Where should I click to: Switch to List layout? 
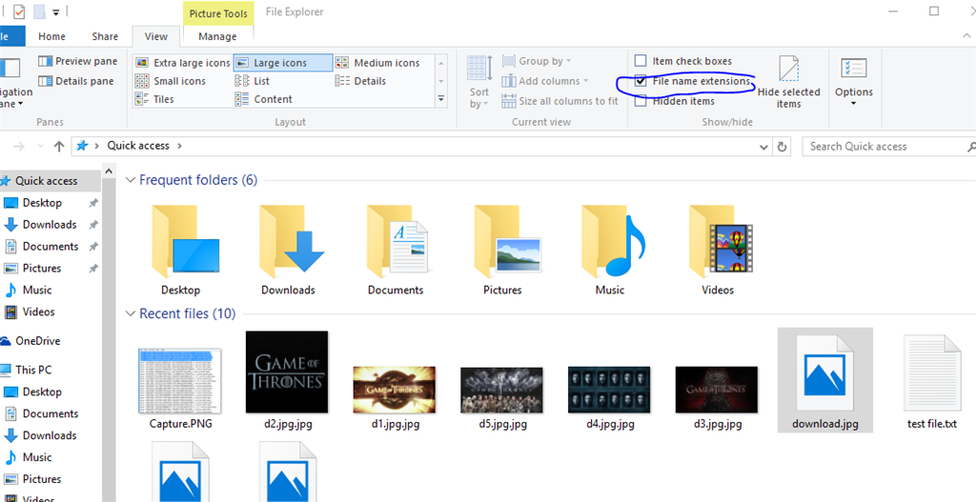pos(252,81)
